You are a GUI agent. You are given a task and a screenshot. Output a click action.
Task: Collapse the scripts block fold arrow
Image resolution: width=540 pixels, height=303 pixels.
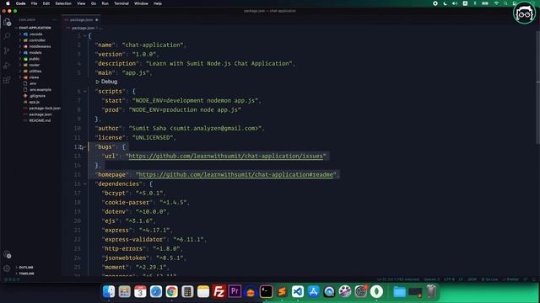(84, 92)
